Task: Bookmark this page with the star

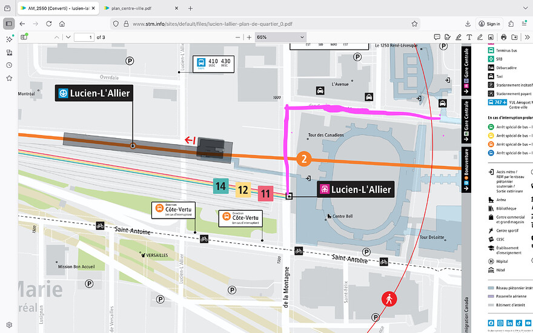Action: (x=414, y=24)
